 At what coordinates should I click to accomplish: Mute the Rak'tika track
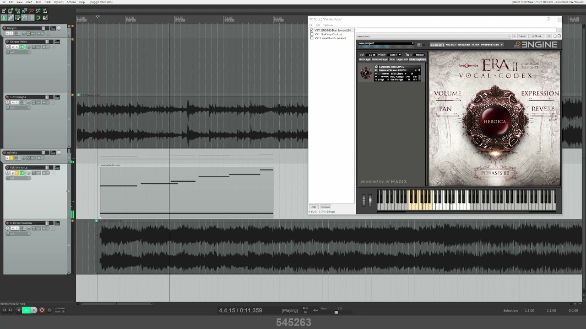point(7,158)
